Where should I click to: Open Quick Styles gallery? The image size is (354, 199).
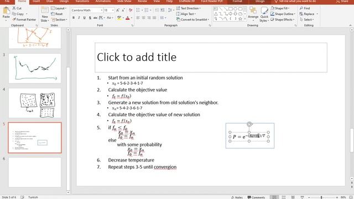coord(264,14)
